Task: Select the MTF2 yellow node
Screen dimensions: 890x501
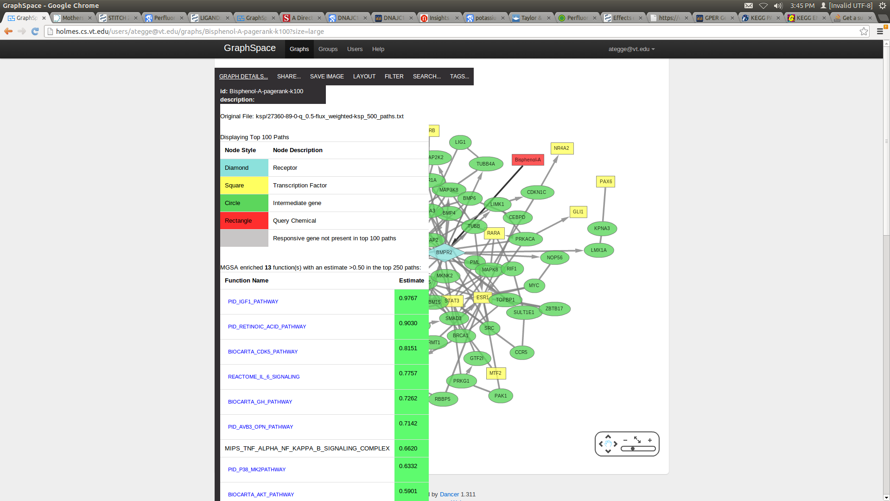Action: 496,373
